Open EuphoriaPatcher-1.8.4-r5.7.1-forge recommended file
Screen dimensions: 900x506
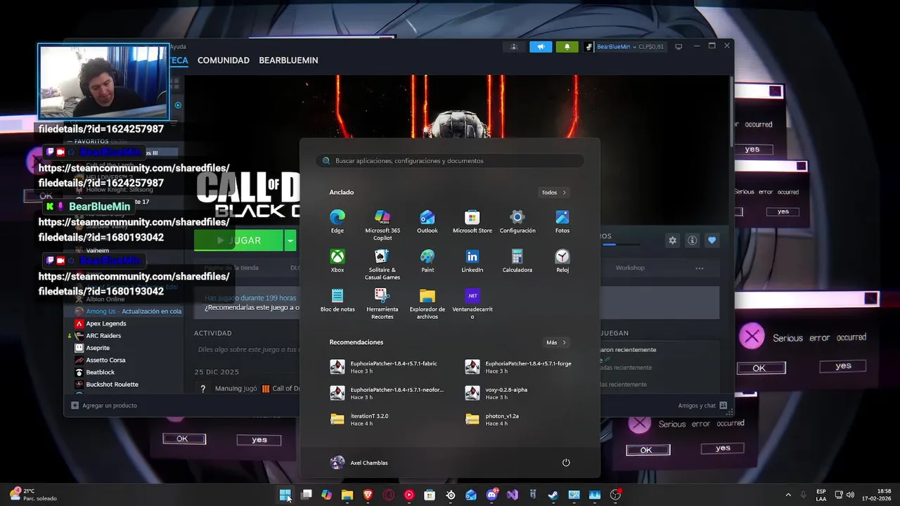(520, 367)
